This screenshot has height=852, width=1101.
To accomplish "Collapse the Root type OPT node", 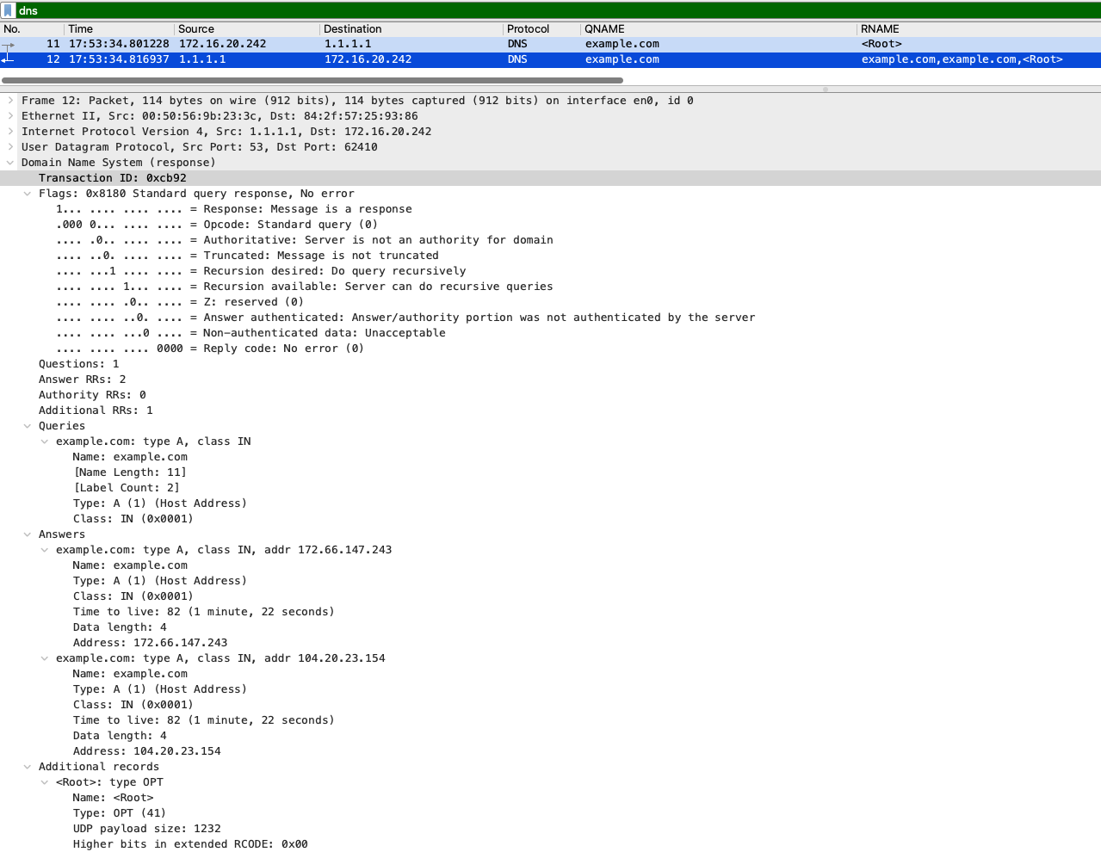I will [45, 782].
